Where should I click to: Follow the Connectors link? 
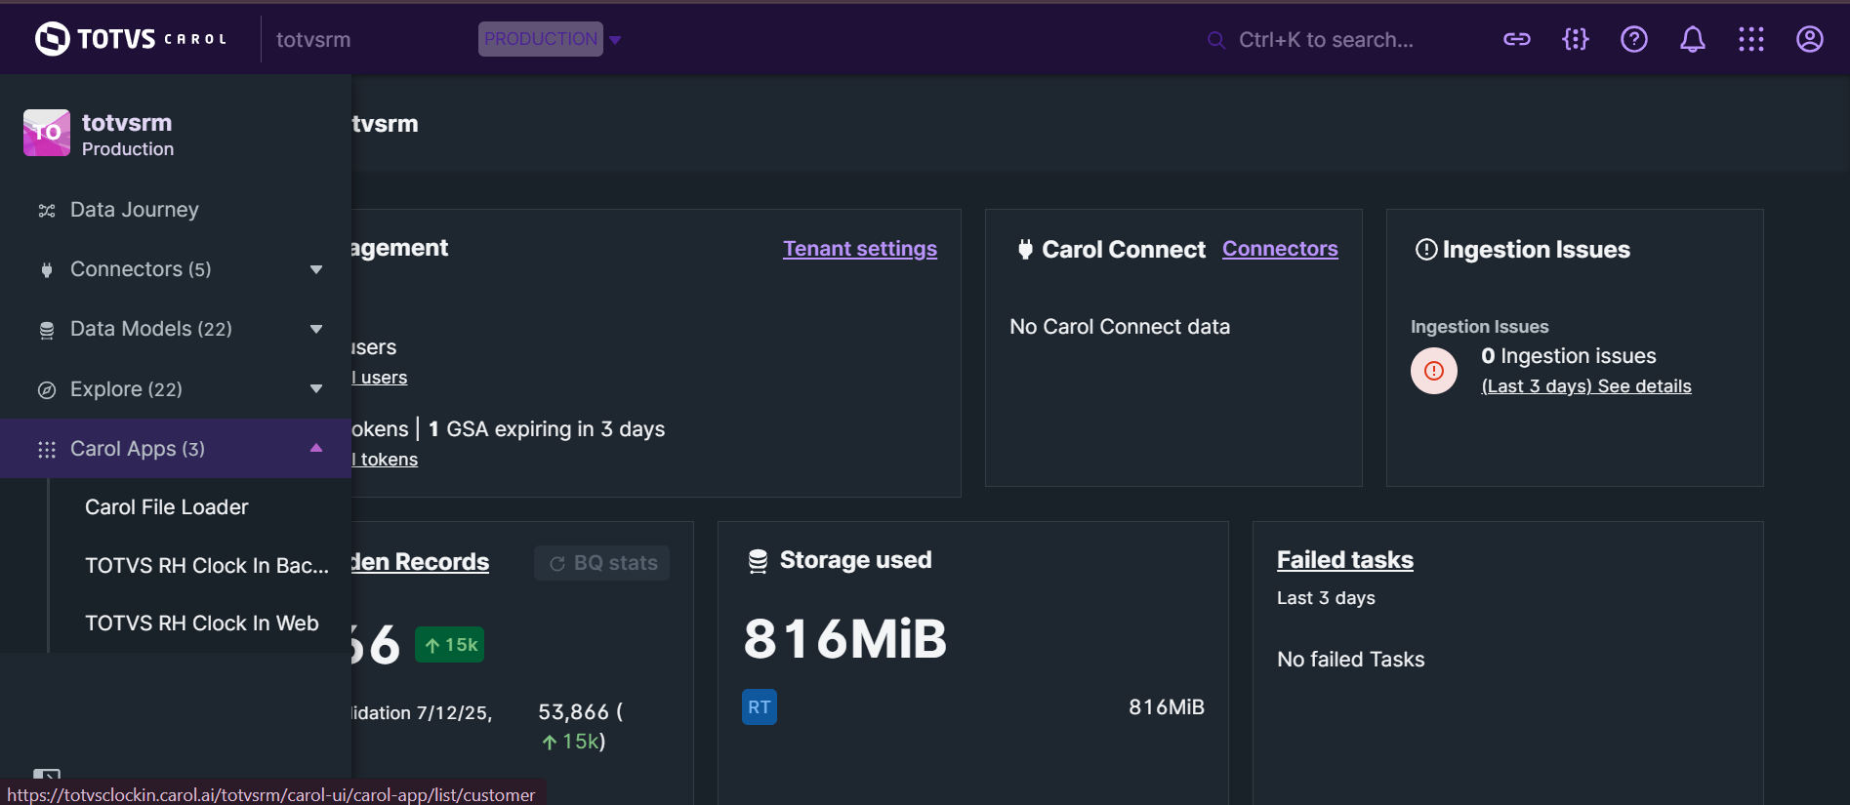click(1279, 249)
